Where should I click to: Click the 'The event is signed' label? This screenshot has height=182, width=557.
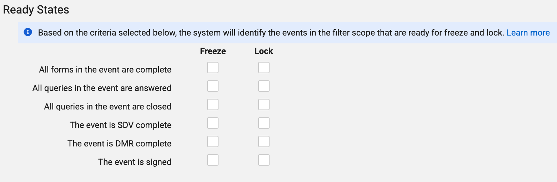(x=135, y=162)
